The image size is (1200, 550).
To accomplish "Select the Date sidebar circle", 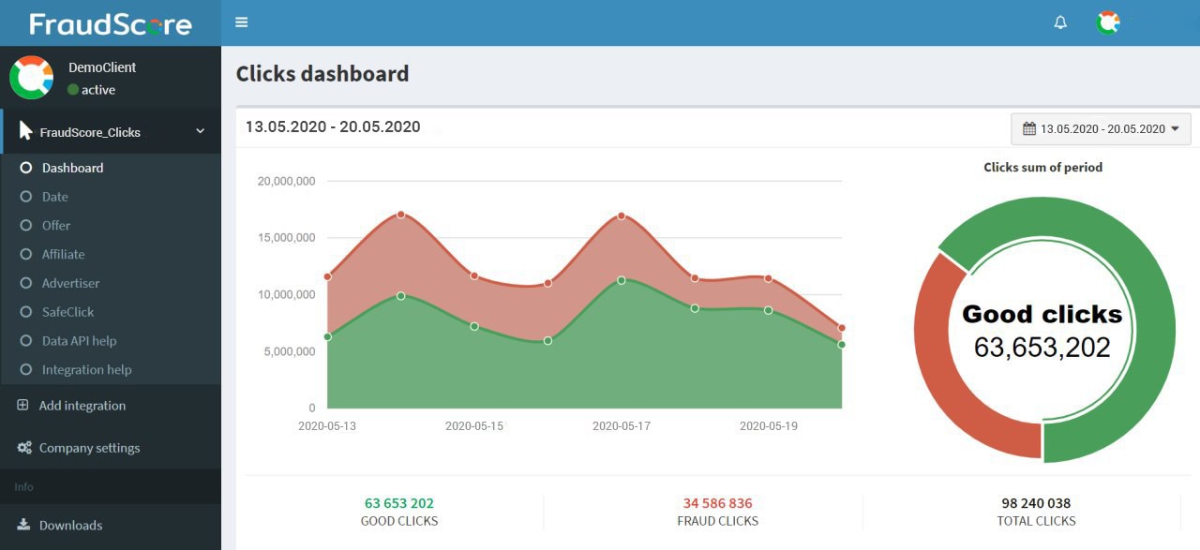I will (26, 197).
